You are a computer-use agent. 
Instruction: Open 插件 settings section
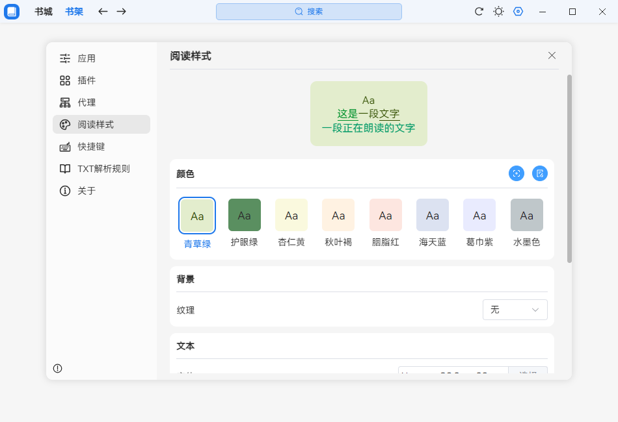[x=101, y=81]
